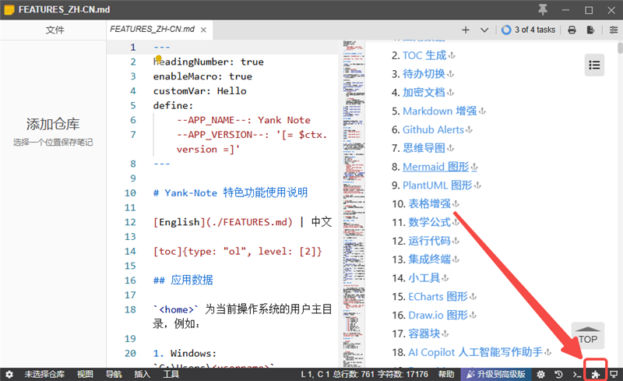Open the 插入 menu
623x381 pixels.
pos(143,374)
